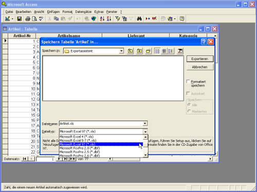Collapse the Dateityp dropdown arrow
Screen dimensions: 257x192
(x=145, y=131)
